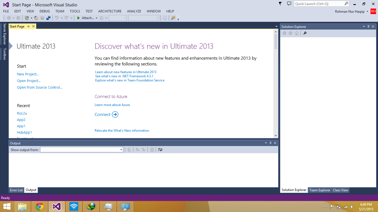Click the Attach... start debugging button

point(86,18)
